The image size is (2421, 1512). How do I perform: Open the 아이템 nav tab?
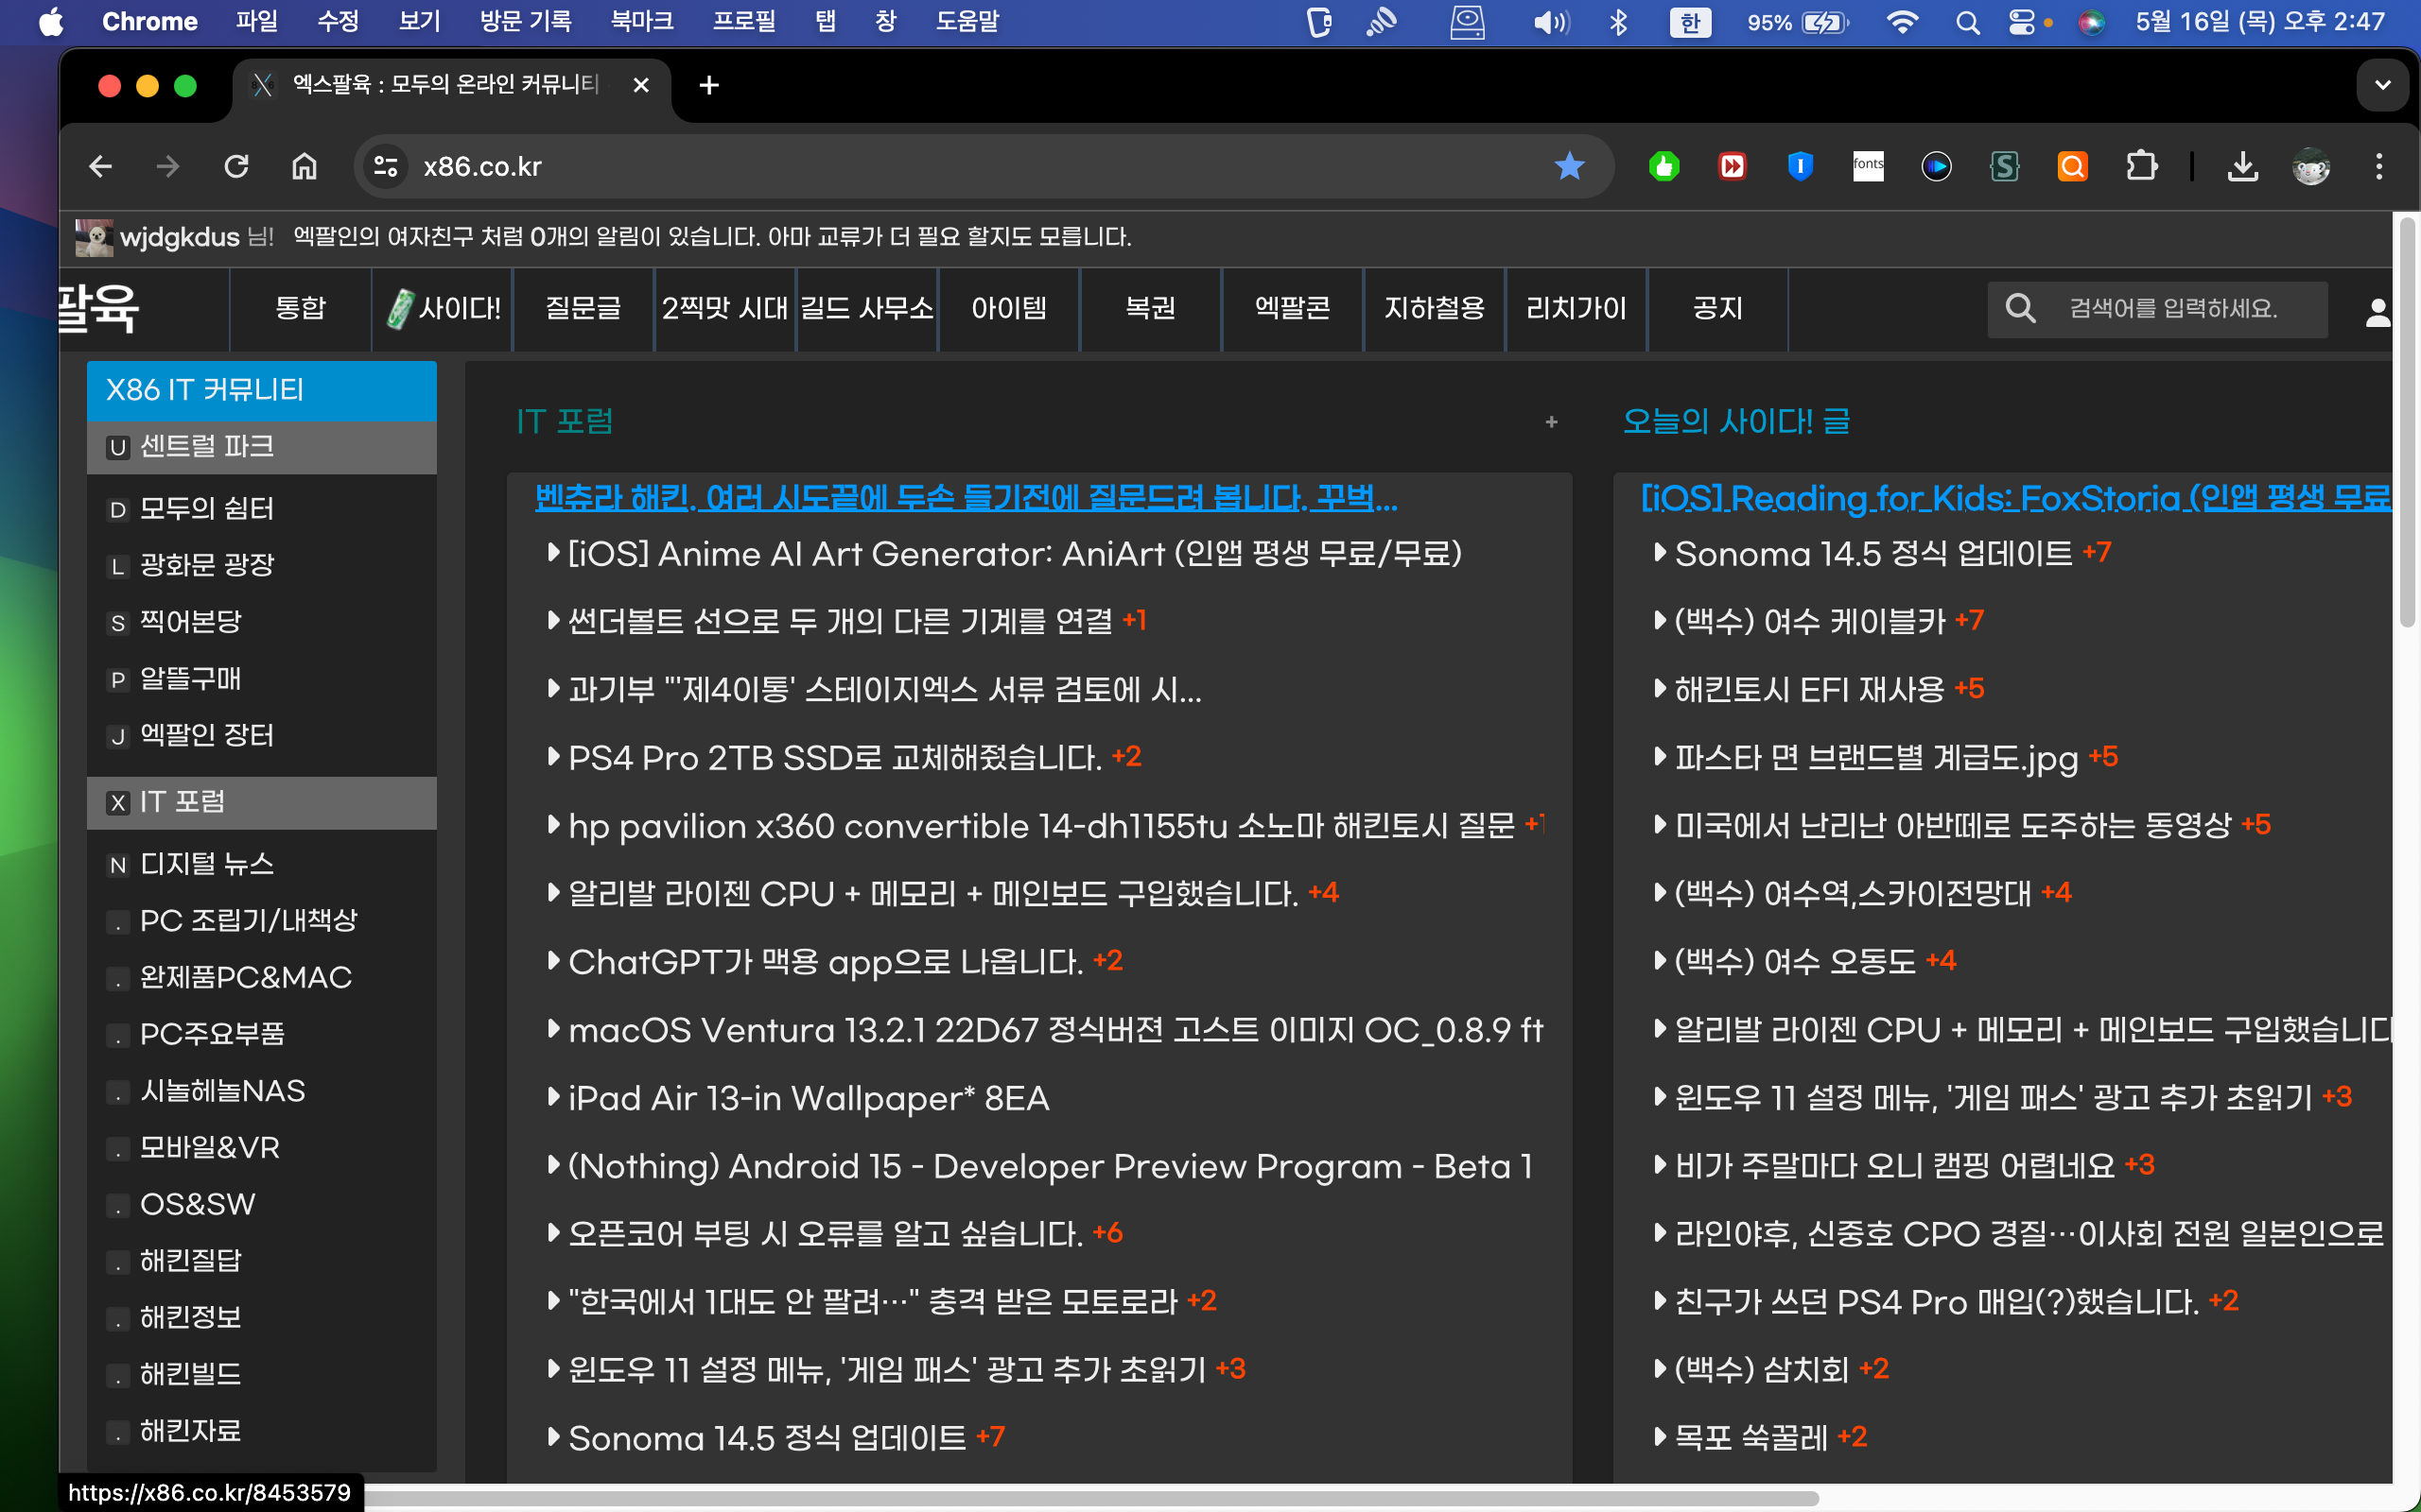(x=1009, y=308)
